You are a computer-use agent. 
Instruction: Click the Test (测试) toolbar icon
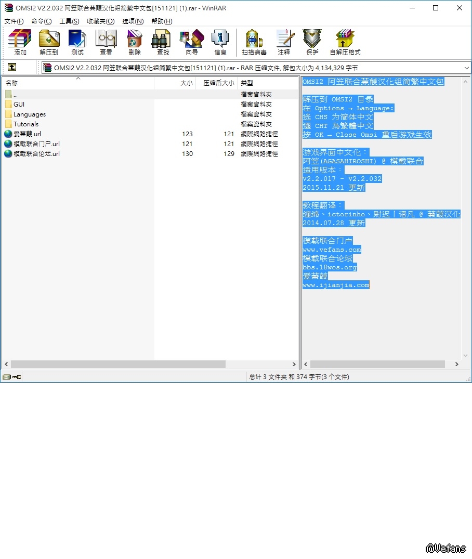(77, 42)
